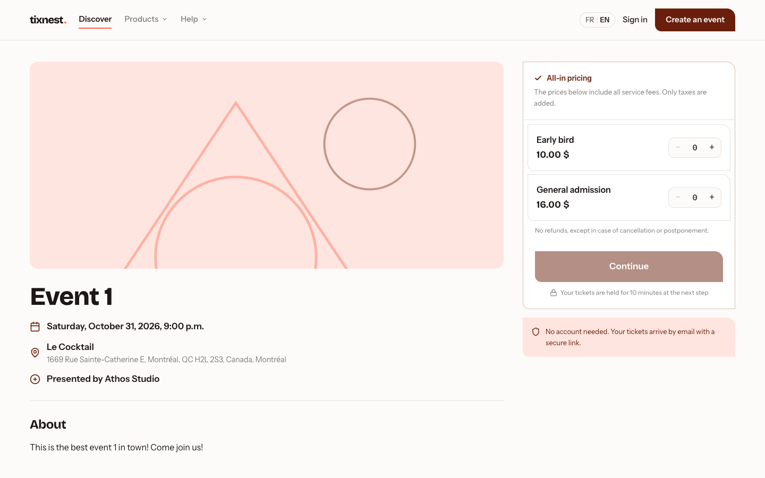Click the location pin icon

35,353
